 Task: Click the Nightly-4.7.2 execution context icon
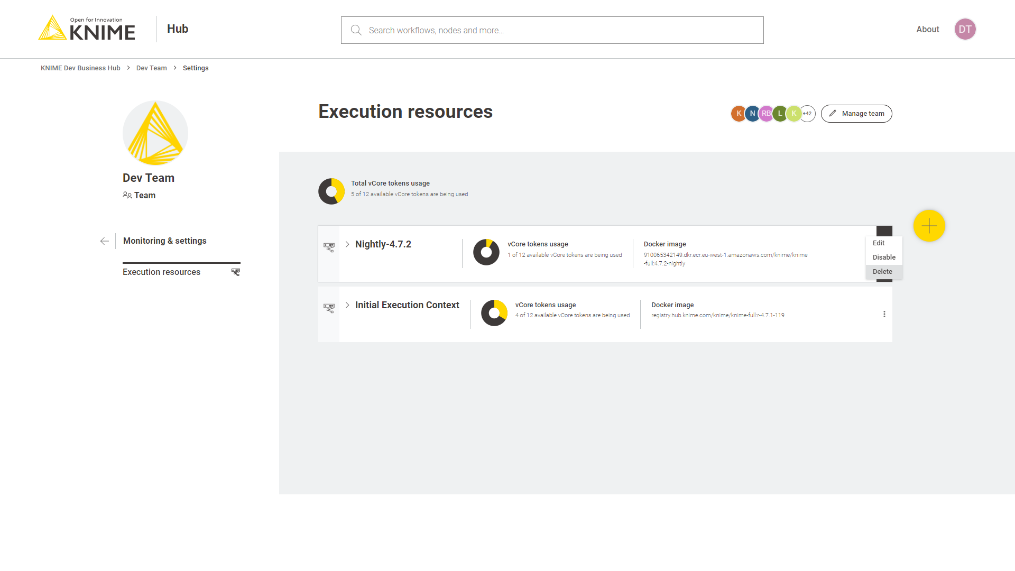(329, 247)
